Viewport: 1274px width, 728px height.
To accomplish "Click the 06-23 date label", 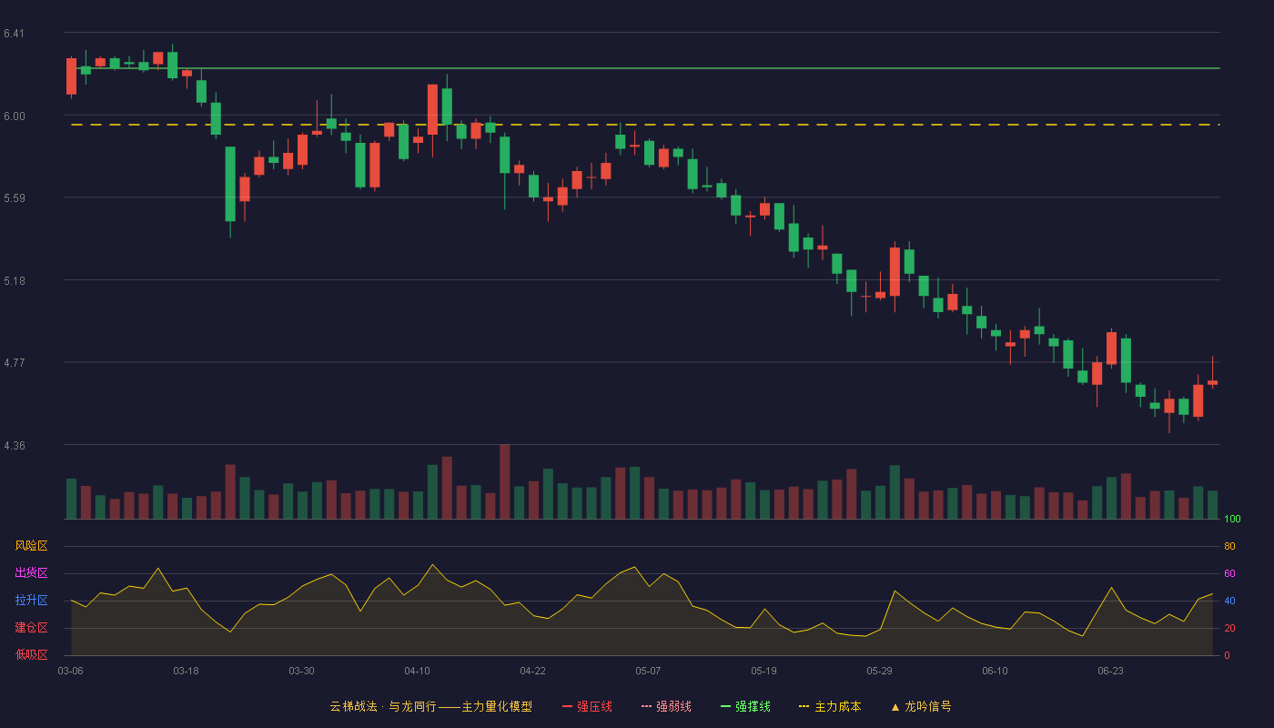I will [x=1110, y=671].
